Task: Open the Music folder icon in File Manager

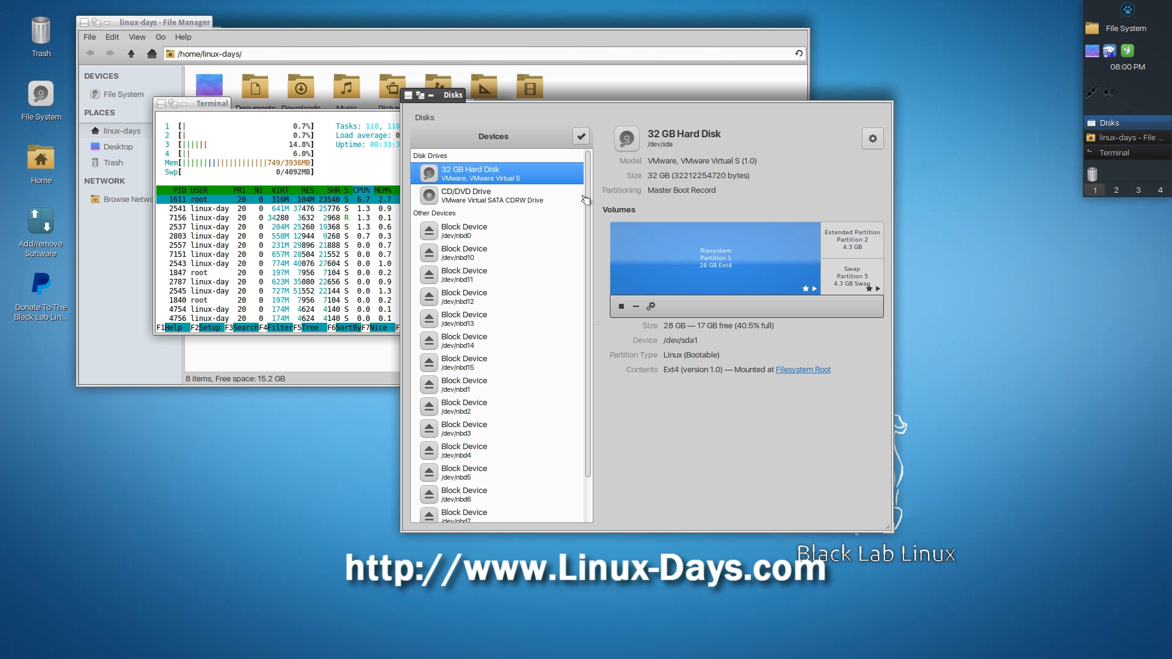Action: tap(347, 87)
